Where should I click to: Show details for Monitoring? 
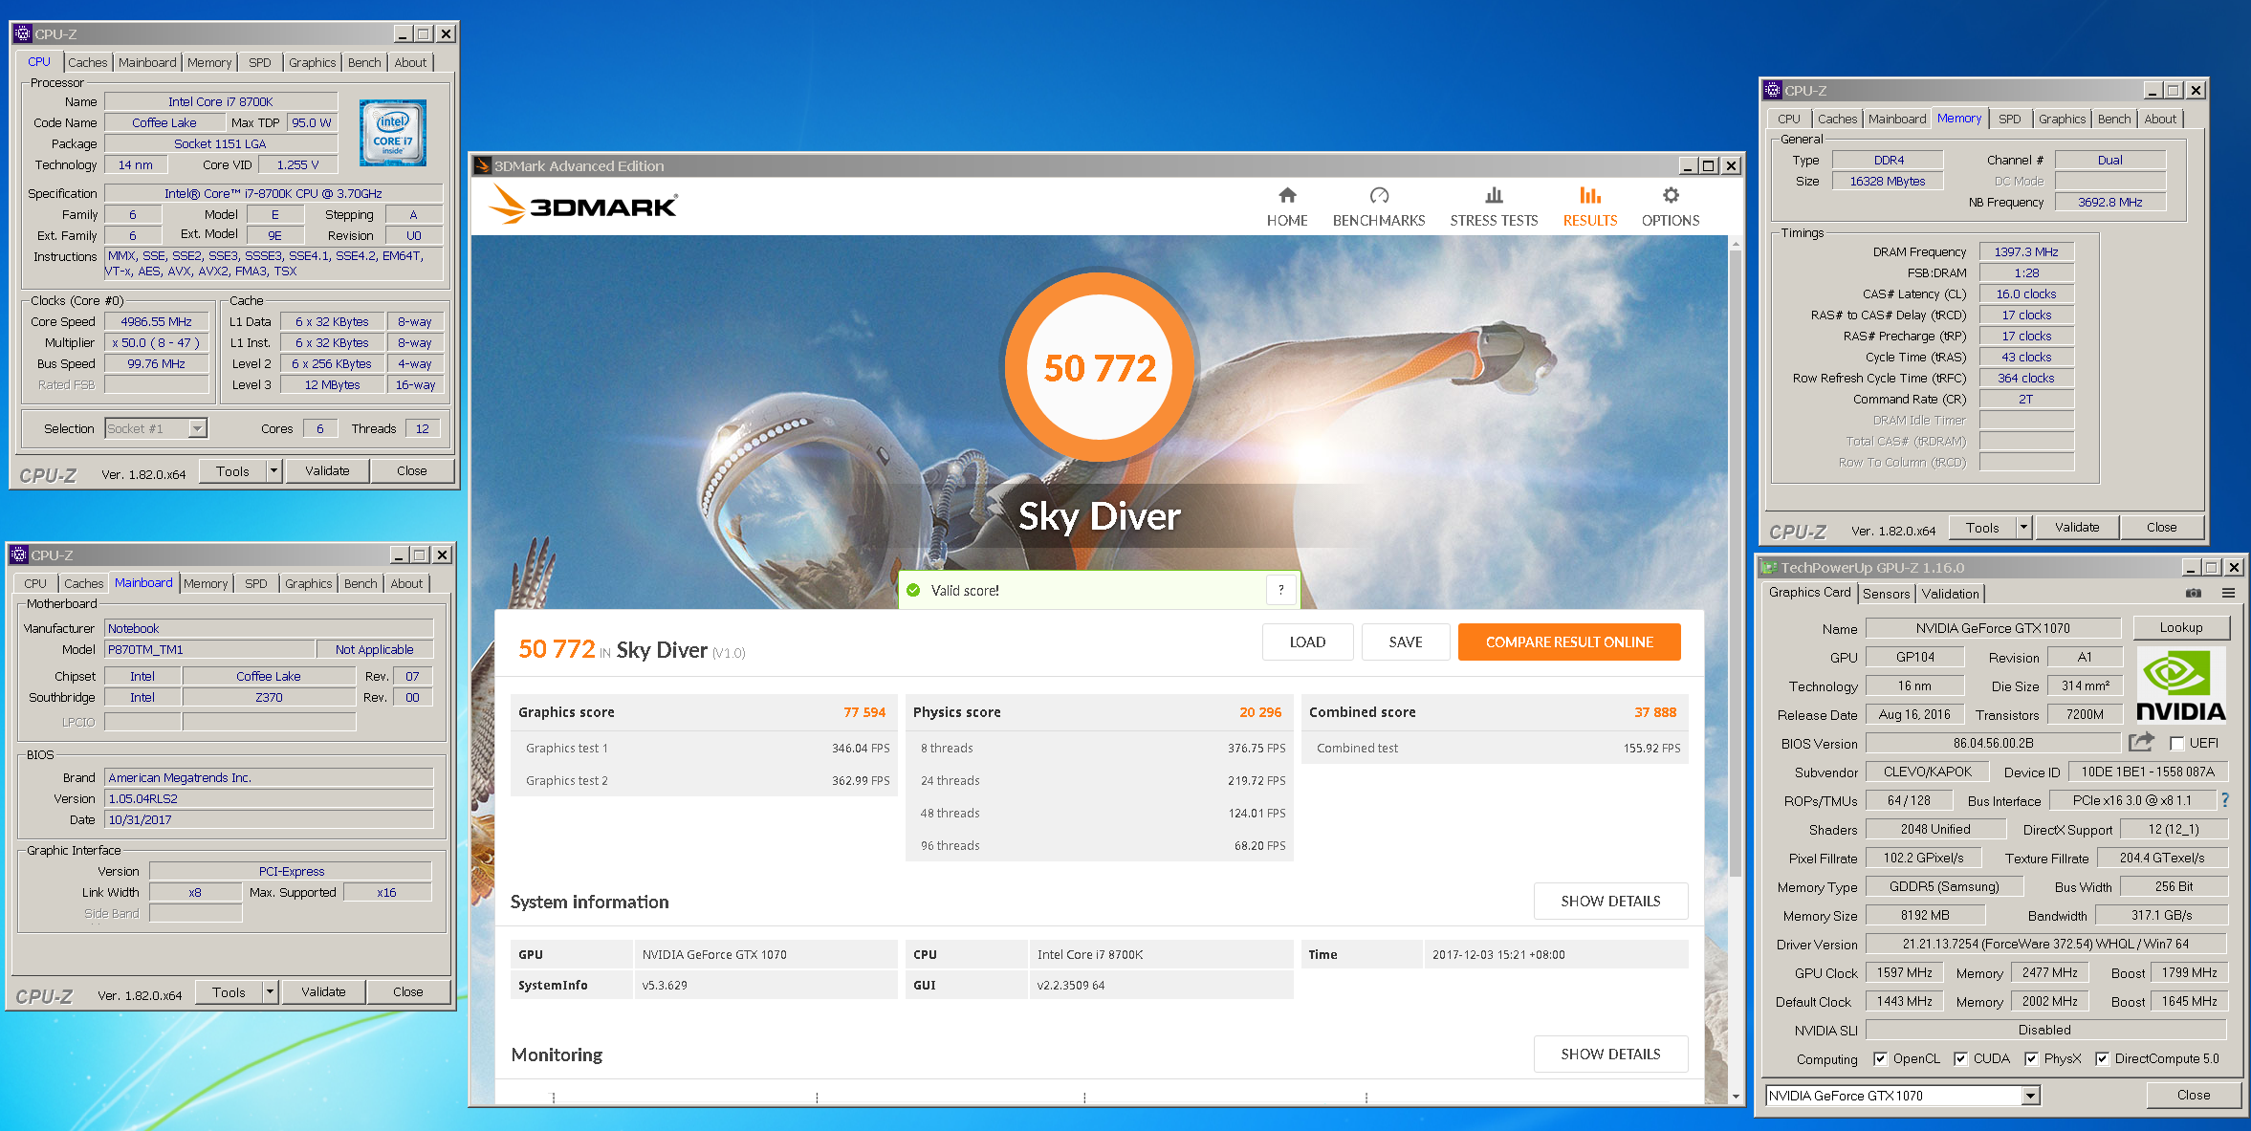[x=1610, y=1055]
